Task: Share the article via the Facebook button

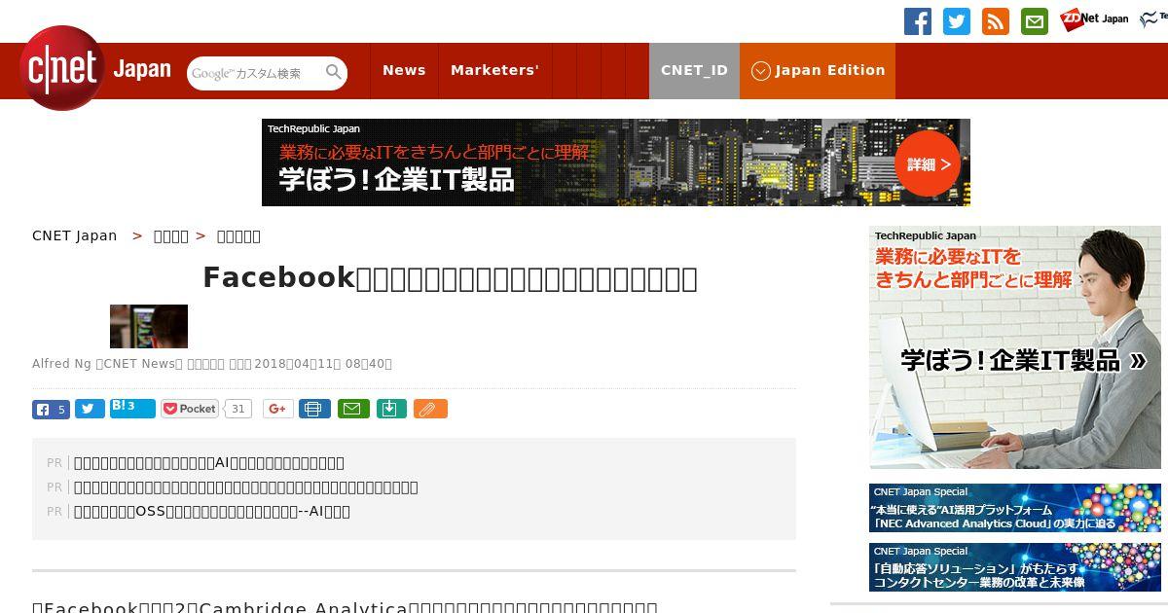Action: tap(51, 409)
